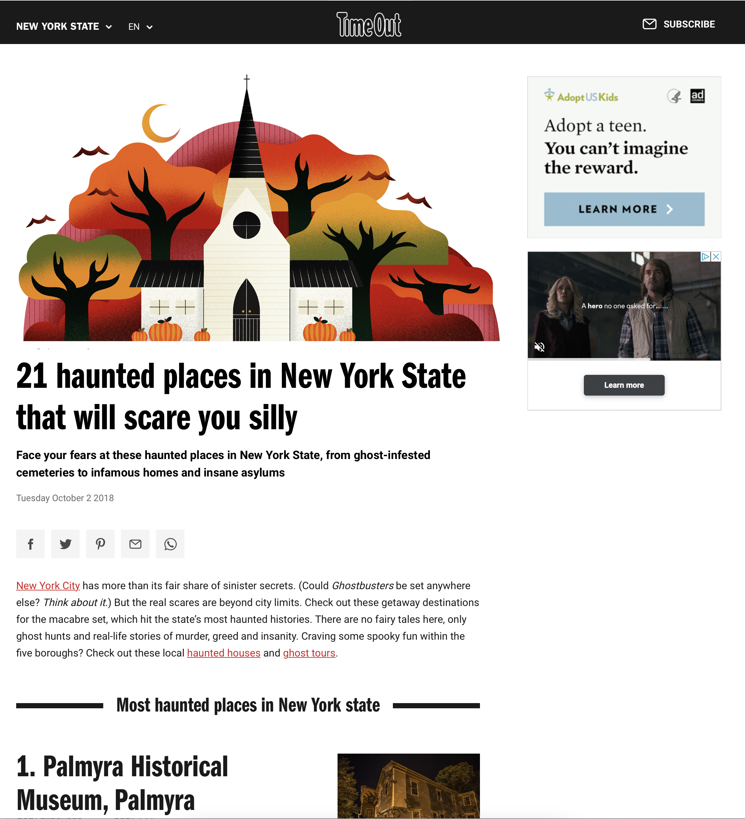
Task: Share the article via email icon
Action: point(135,544)
